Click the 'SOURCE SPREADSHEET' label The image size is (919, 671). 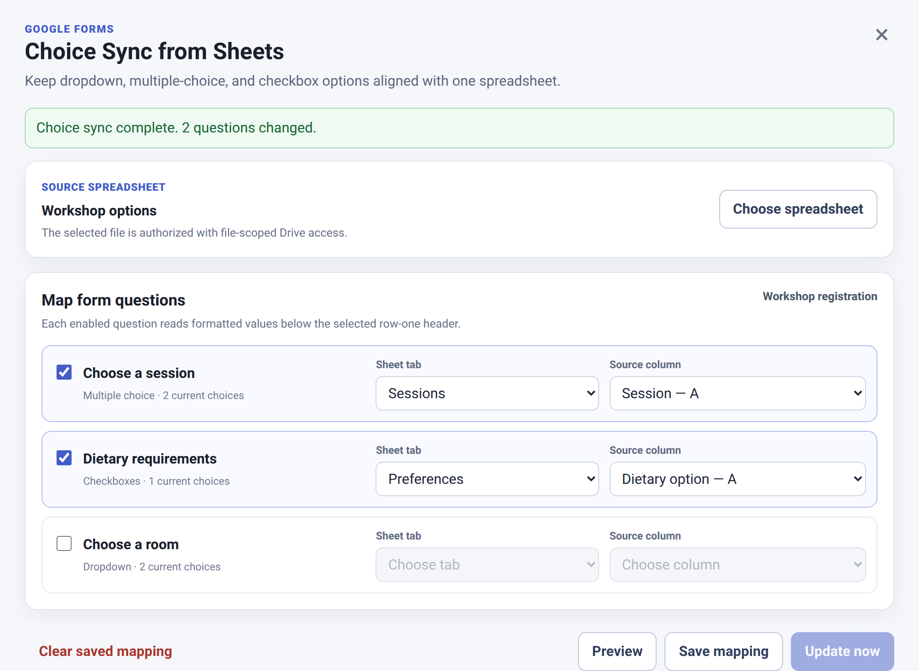coord(103,187)
